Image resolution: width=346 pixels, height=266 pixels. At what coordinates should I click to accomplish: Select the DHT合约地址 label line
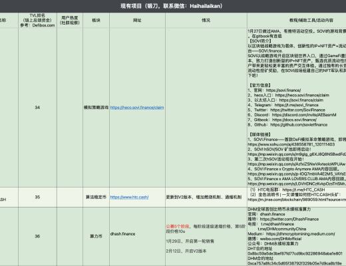(260, 249)
